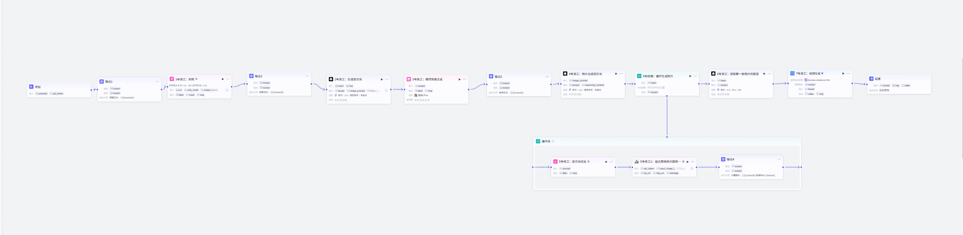
Task: Run the 5号员工 提示词优化 node
Action: (x=606, y=162)
